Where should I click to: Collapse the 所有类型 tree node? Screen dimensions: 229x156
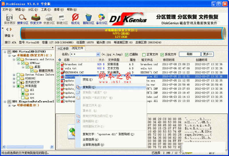[x=14, y=86]
